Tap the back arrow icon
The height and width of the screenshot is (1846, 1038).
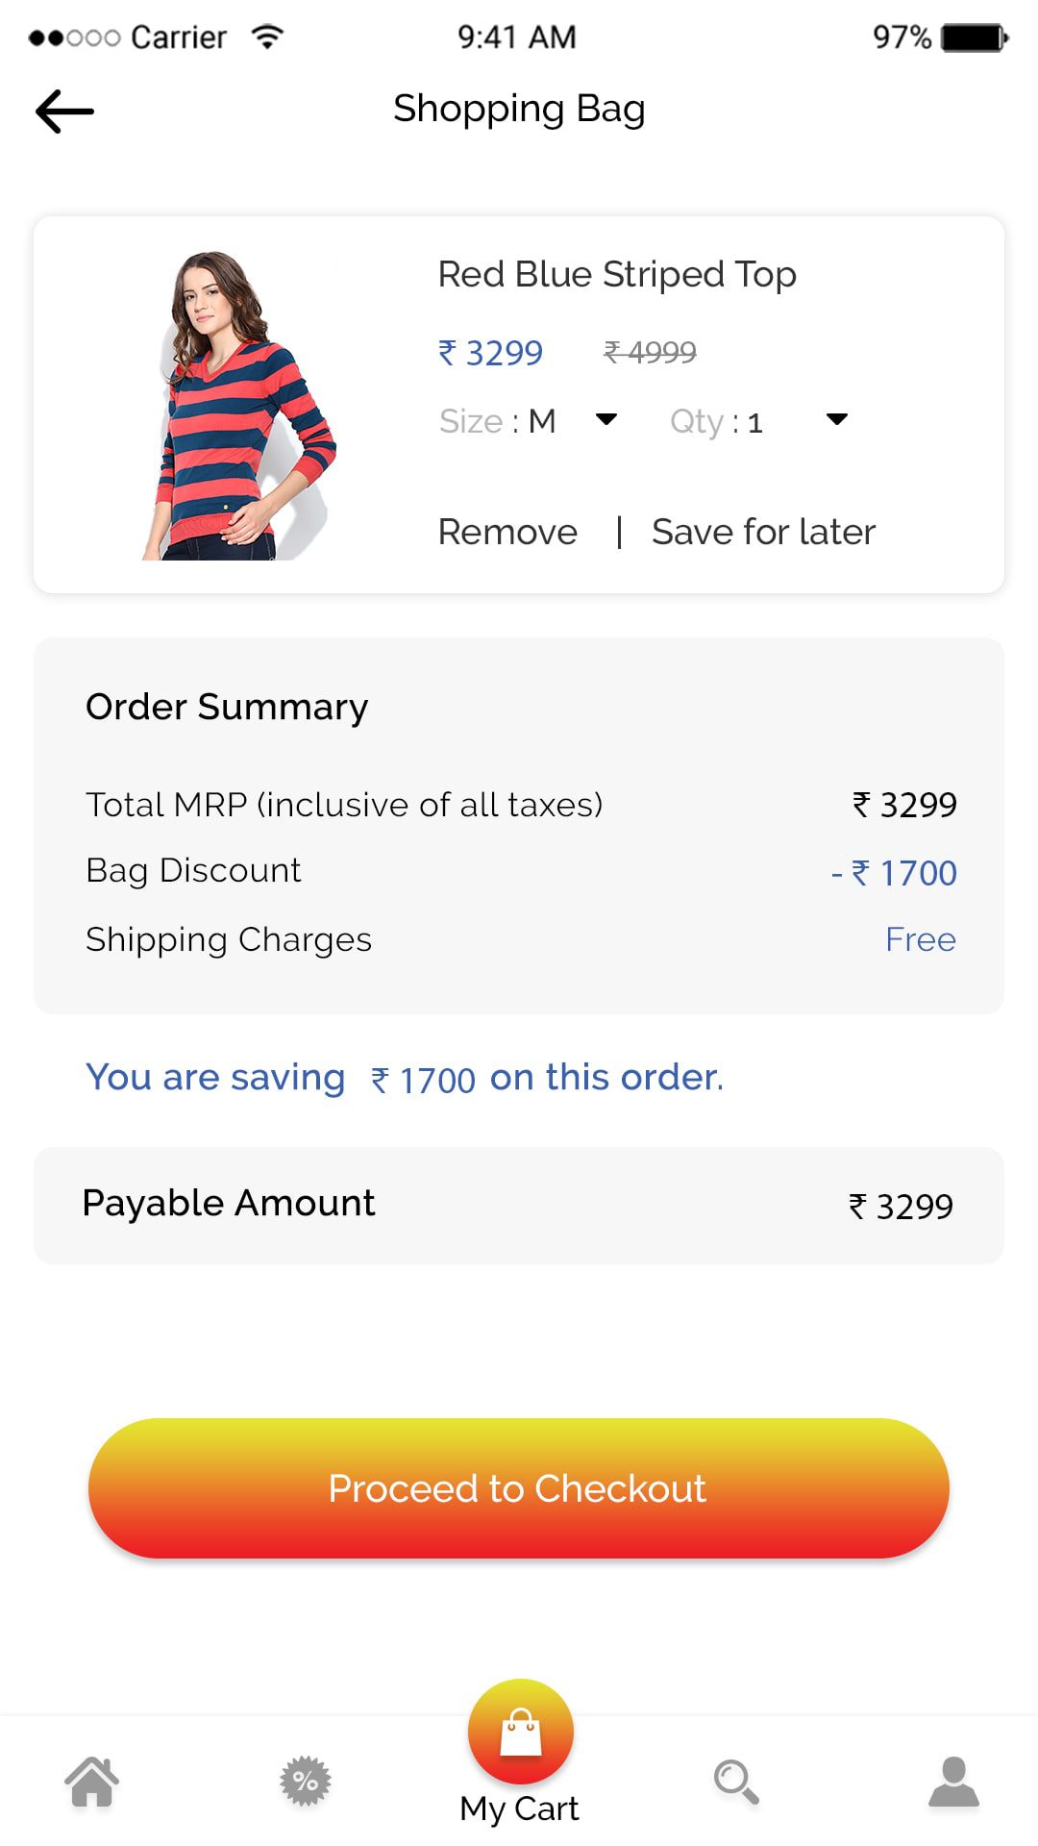tap(64, 112)
